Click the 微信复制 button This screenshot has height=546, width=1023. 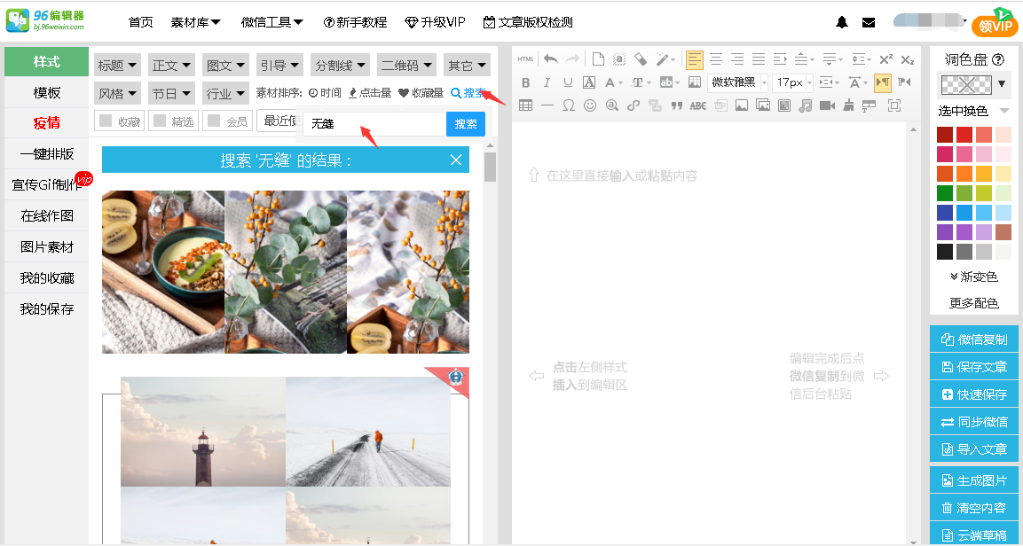974,339
